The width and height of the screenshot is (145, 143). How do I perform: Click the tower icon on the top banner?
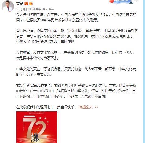pos(131,2)
